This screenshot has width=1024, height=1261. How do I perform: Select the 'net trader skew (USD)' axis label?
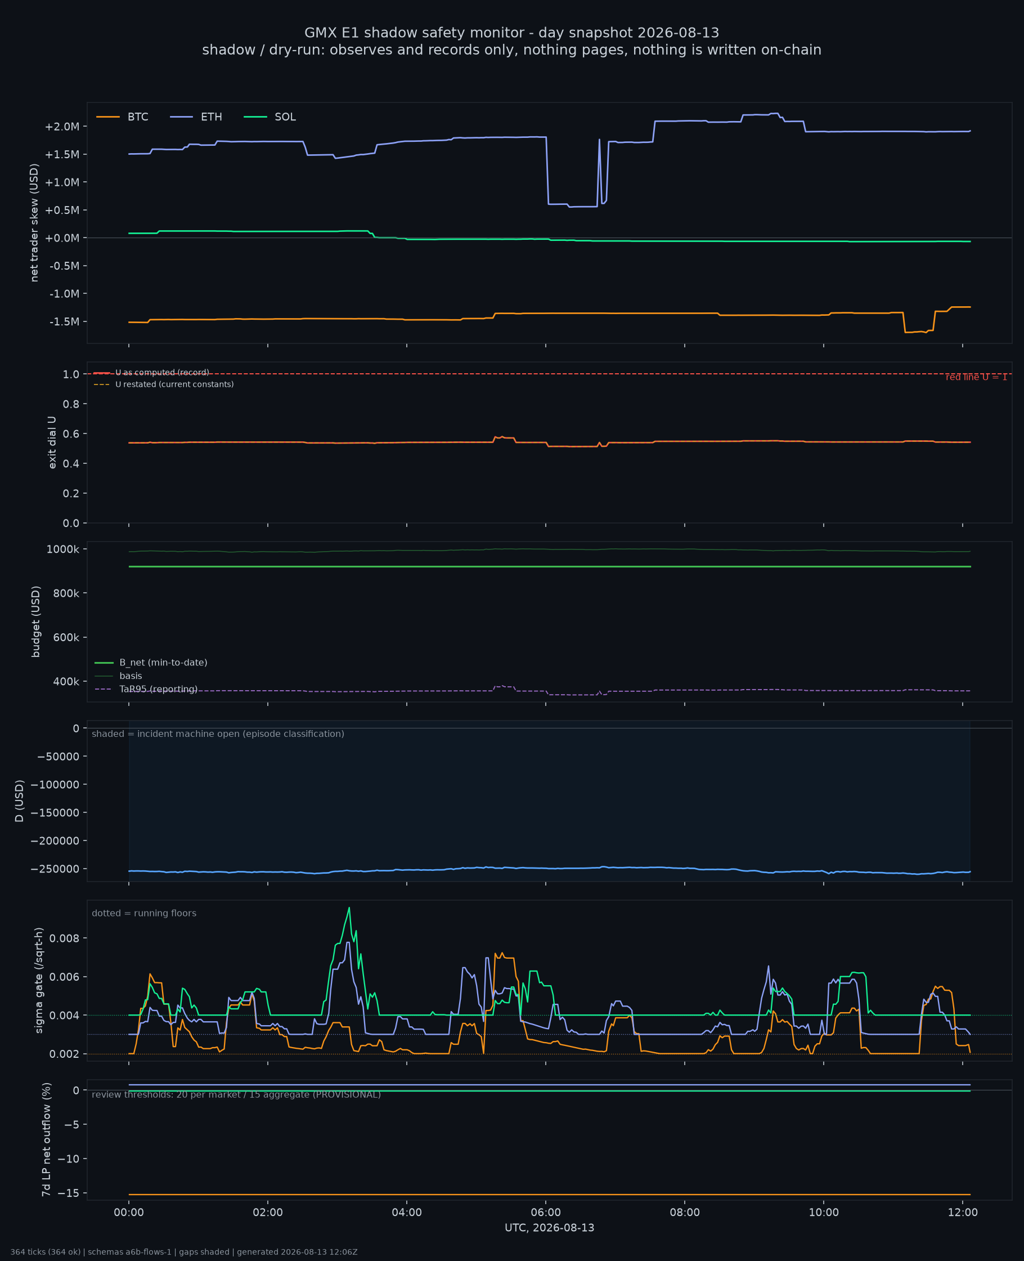[x=34, y=222]
